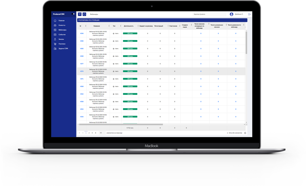
Task: Go to the previous page pager arrow
Action: click(83, 133)
